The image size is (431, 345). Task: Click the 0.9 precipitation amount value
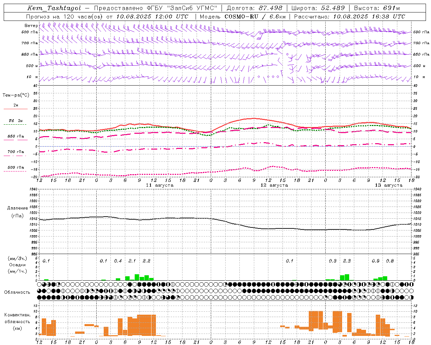click(375, 261)
